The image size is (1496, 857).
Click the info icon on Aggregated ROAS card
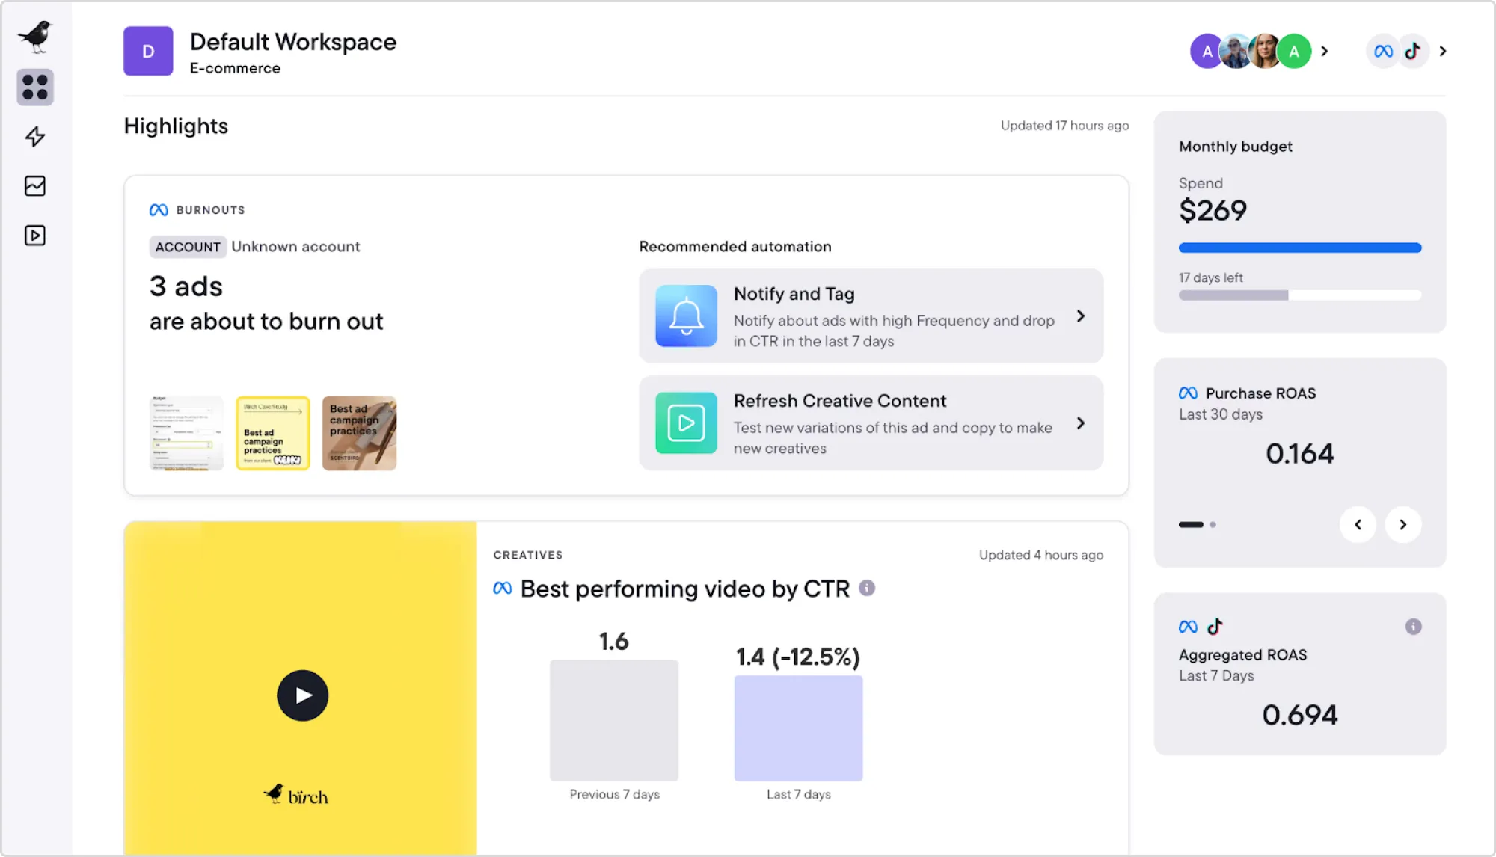point(1412,626)
